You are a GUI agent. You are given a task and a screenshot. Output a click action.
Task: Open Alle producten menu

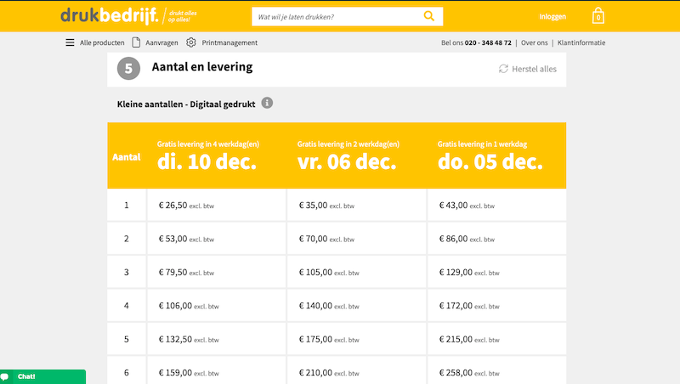[102, 42]
